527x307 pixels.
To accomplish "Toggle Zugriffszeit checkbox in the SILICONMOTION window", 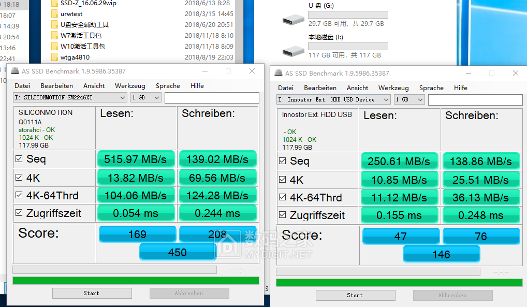I will pos(19,212).
